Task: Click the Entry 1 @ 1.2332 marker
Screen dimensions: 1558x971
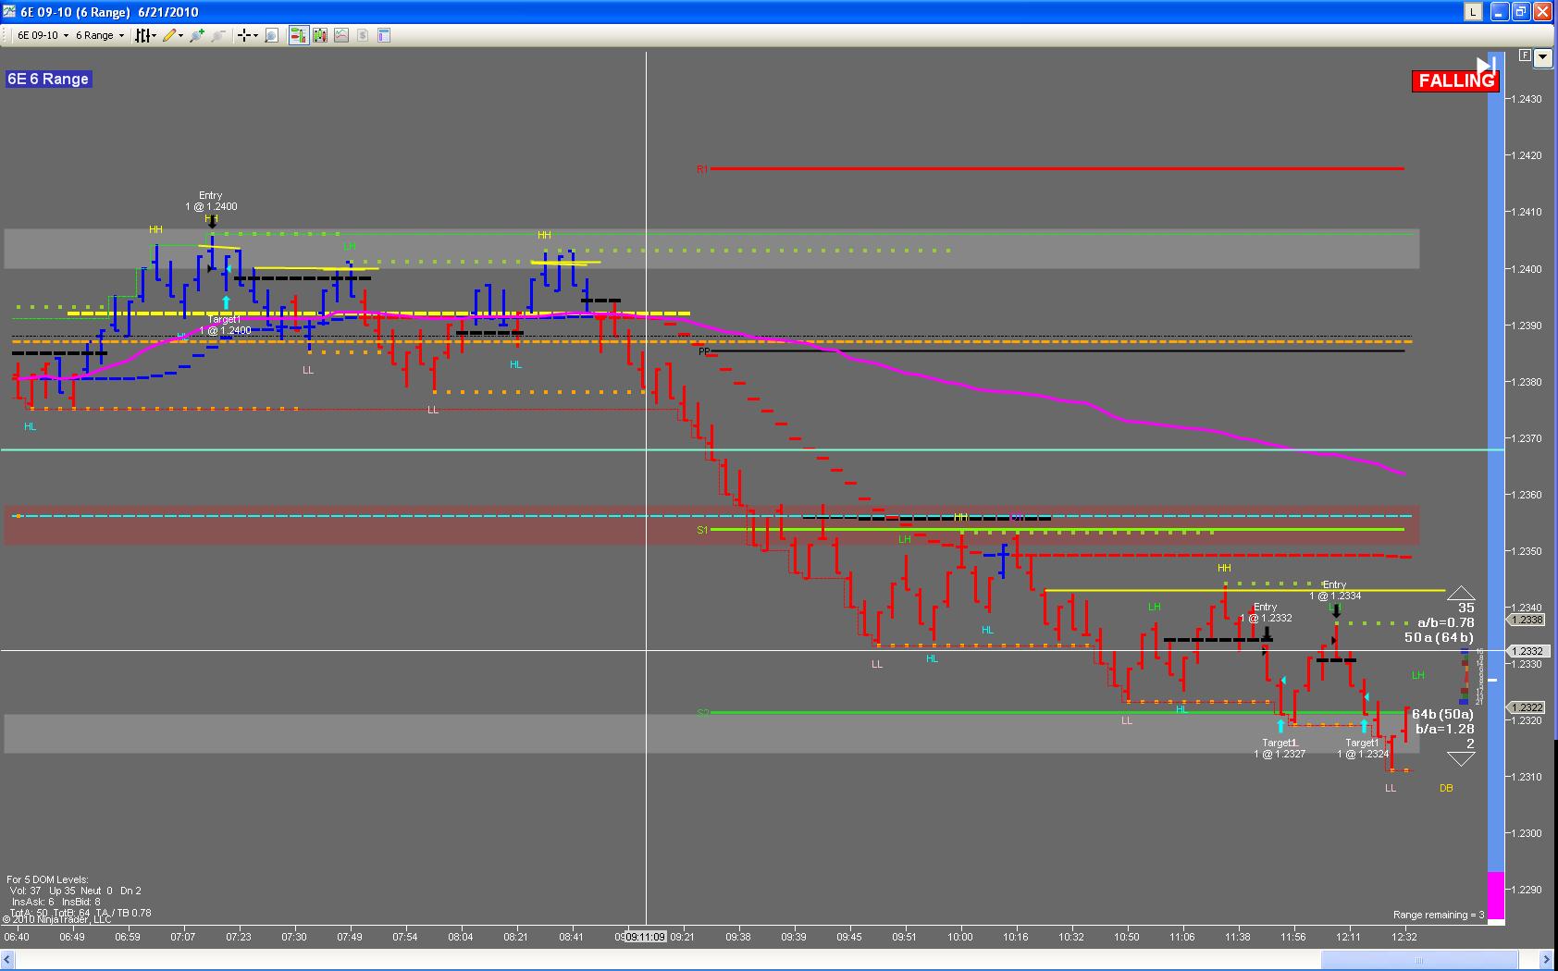Action: coord(1265,612)
